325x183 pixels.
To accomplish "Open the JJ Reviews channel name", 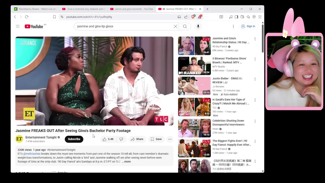I will (218, 87).
